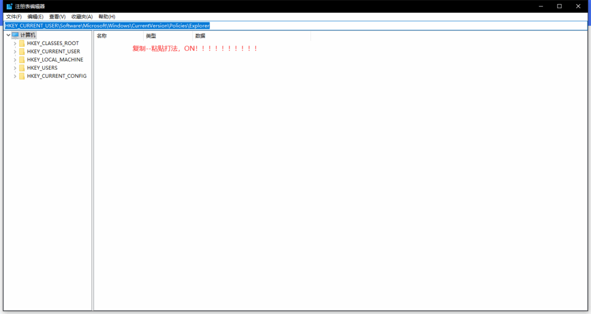
Task: Click the 类型 column header
Action: pyautogui.click(x=167, y=36)
